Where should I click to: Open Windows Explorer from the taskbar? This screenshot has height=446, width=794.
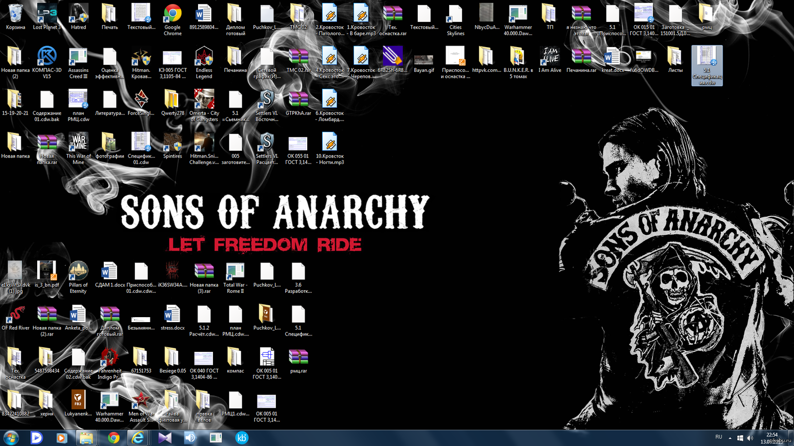(x=86, y=438)
